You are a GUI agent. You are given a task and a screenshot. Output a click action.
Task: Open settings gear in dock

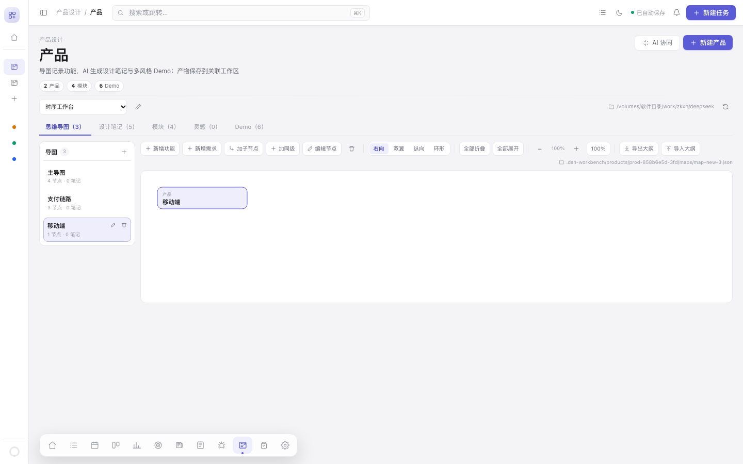point(285,445)
